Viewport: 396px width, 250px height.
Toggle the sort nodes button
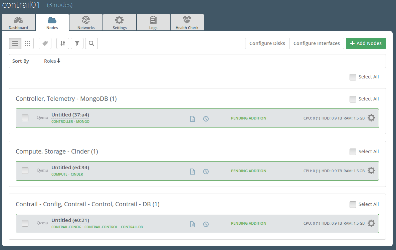[63, 43]
